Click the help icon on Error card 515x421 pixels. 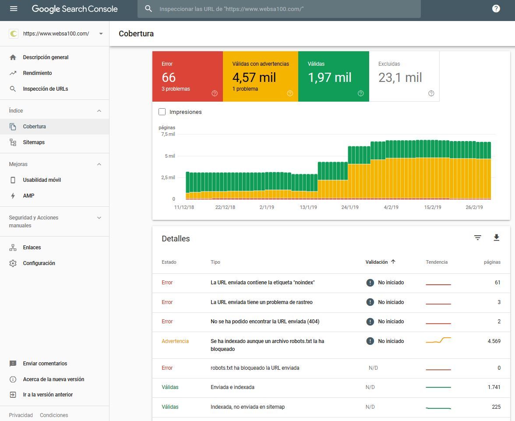(x=215, y=93)
